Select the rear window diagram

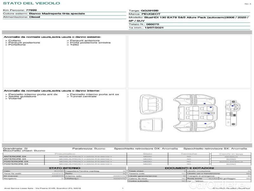pos(151,125)
